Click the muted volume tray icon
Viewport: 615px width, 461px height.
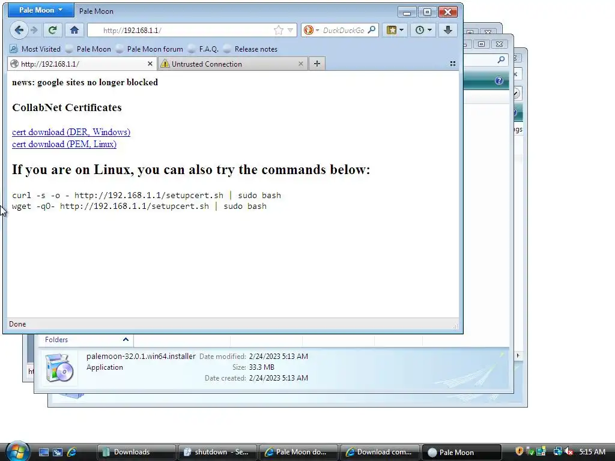pos(569,451)
